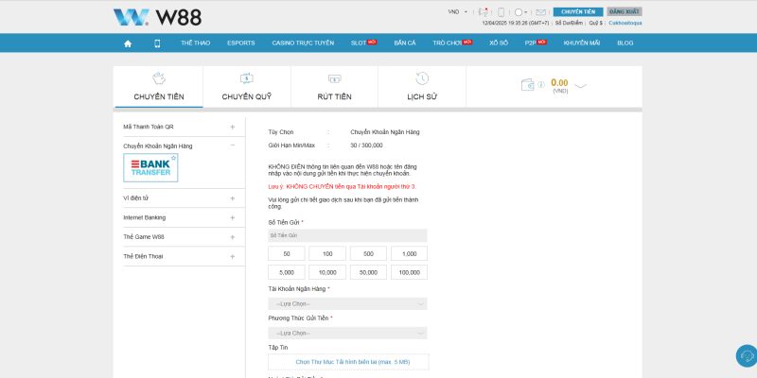
Task: Open the BẮN CÁ menu
Action: 405,43
